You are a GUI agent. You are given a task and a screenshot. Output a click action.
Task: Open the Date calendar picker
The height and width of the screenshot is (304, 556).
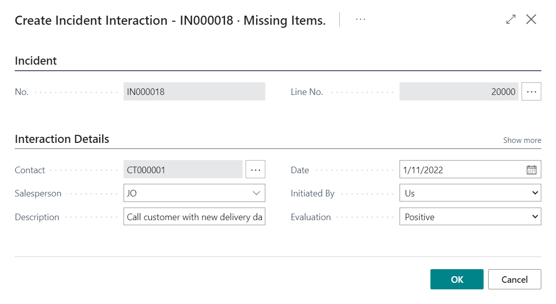[x=531, y=170]
